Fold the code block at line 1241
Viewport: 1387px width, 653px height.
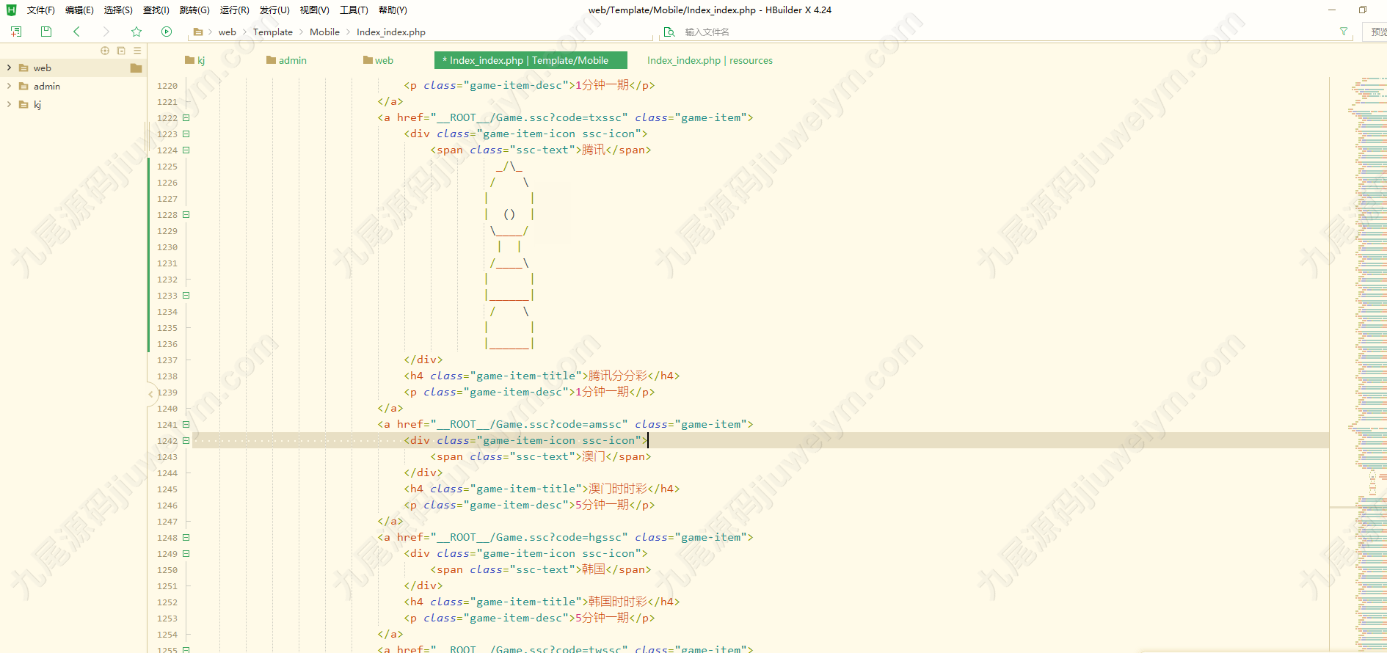[x=186, y=425]
